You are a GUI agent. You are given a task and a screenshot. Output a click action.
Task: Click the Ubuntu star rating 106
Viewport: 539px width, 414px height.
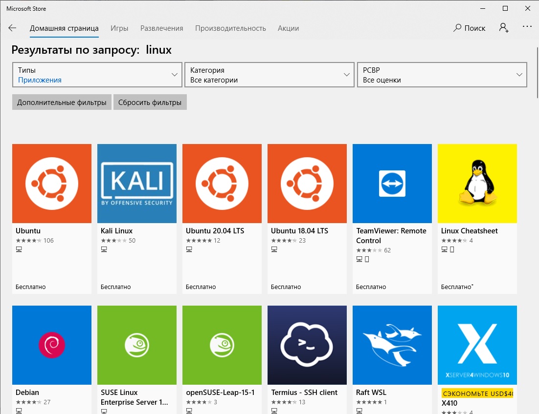click(35, 241)
